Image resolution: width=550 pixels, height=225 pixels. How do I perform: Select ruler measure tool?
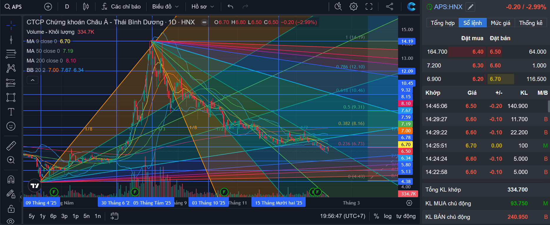[x=11, y=146]
